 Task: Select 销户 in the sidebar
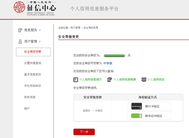click(27, 108)
